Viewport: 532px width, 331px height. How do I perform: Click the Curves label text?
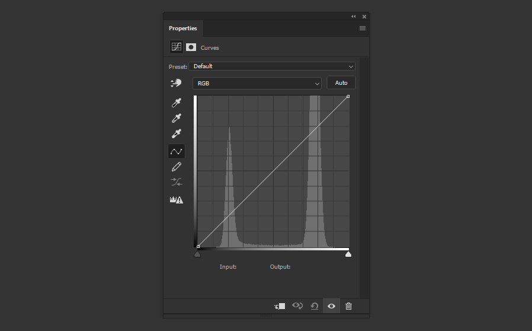(x=210, y=48)
